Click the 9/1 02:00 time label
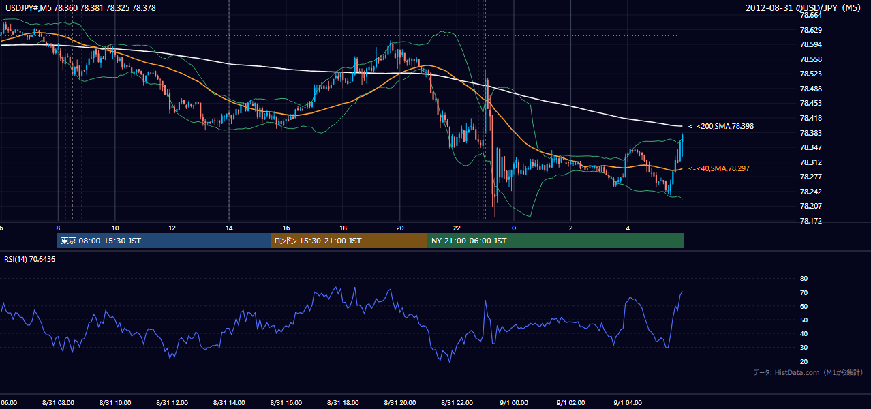Viewport: 871px width, 409px height. pos(570,403)
